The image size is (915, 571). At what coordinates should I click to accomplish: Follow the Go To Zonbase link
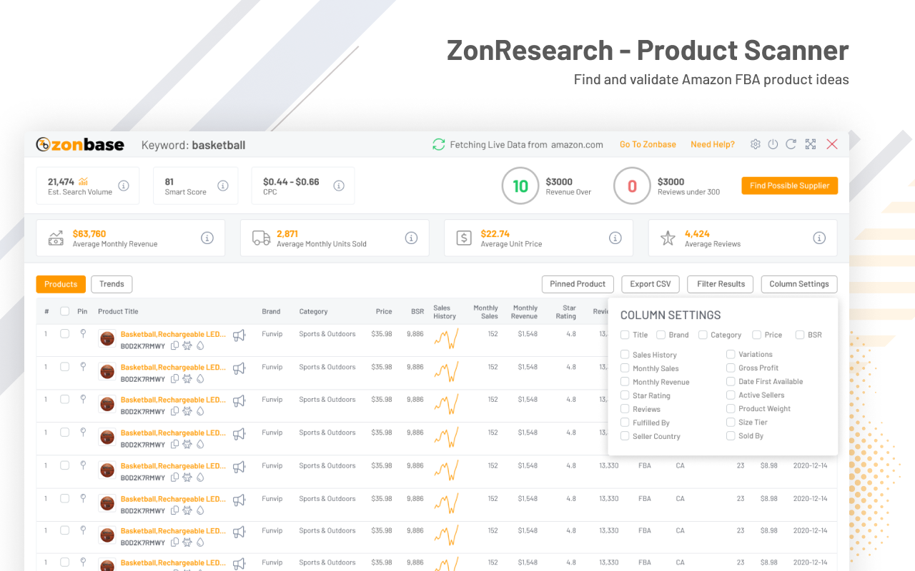[648, 144]
